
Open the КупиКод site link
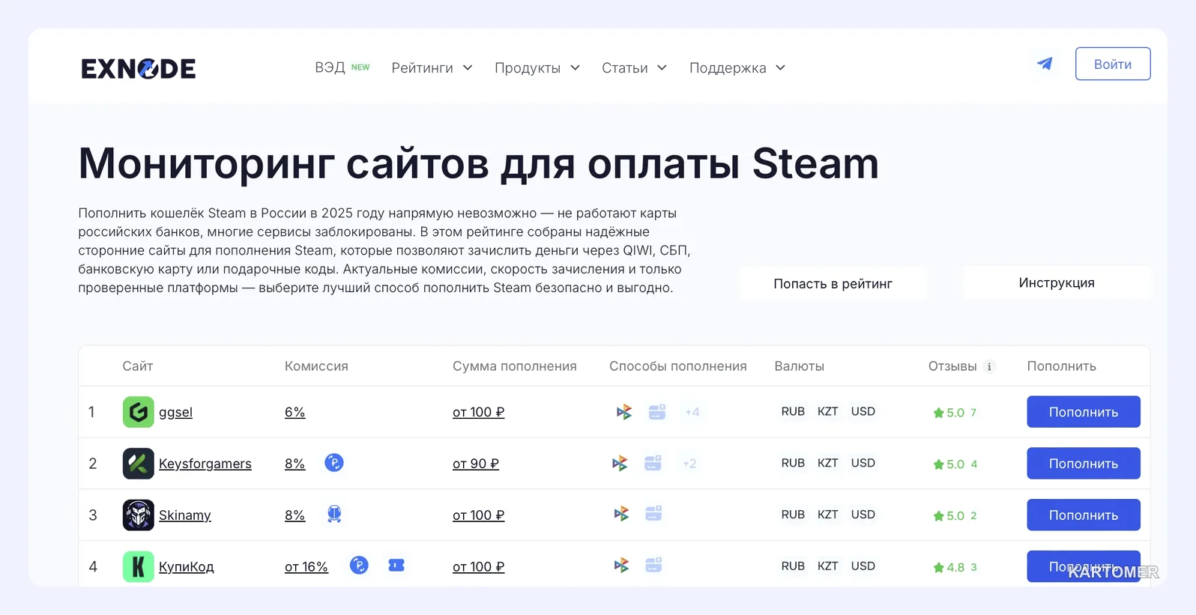(x=187, y=567)
